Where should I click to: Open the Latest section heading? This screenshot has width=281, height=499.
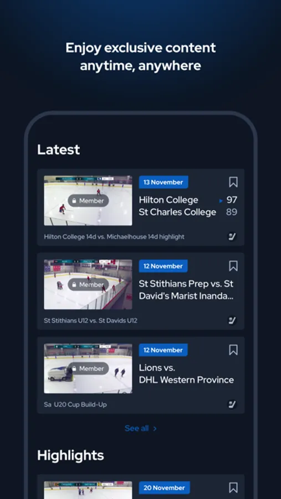pyautogui.click(x=59, y=150)
